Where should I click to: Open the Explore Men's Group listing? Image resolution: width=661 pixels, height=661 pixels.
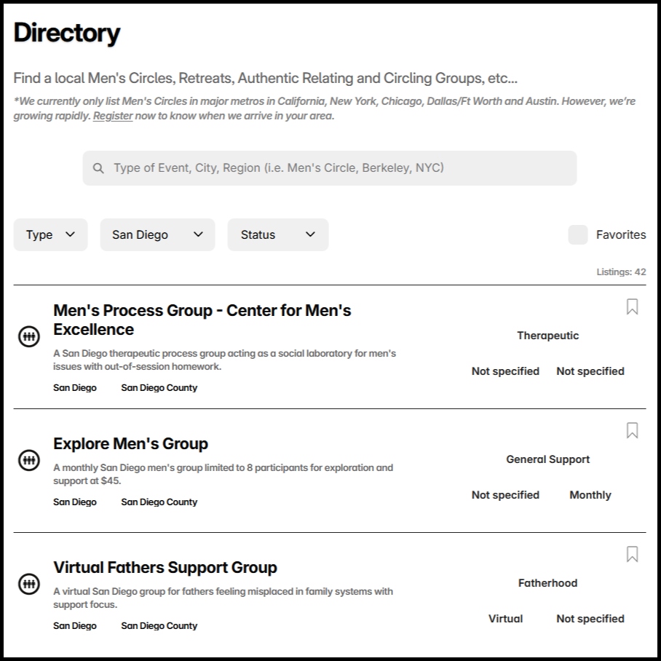coord(130,443)
